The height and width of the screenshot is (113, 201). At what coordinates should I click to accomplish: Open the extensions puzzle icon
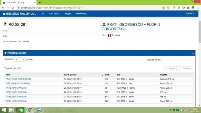point(188,8)
